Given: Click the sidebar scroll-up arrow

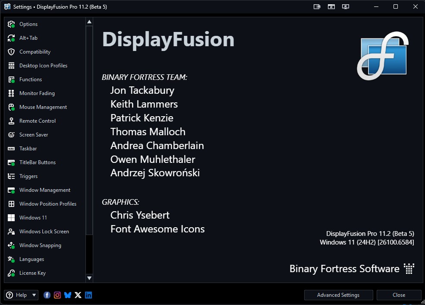Looking at the screenshot, I should click(89, 22).
